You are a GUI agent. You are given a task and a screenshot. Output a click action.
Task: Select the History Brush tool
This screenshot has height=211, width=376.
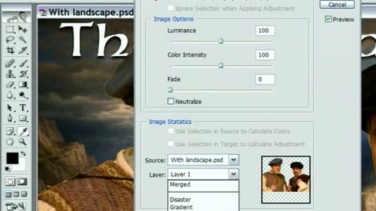(23, 74)
